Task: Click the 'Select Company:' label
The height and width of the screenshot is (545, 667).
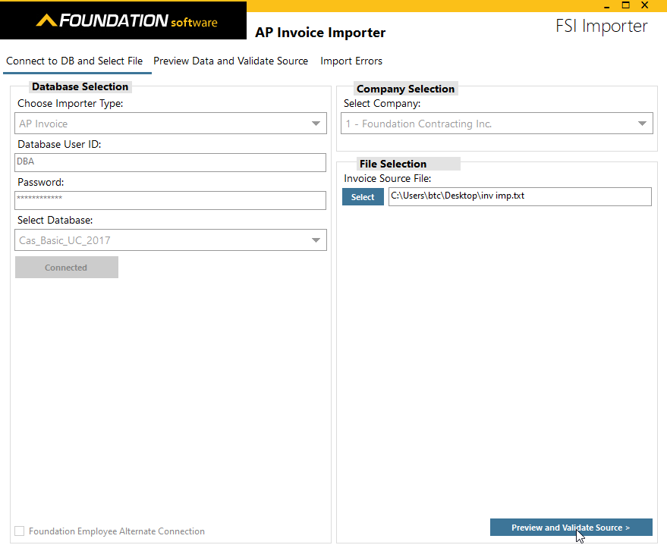Action: [x=382, y=104]
